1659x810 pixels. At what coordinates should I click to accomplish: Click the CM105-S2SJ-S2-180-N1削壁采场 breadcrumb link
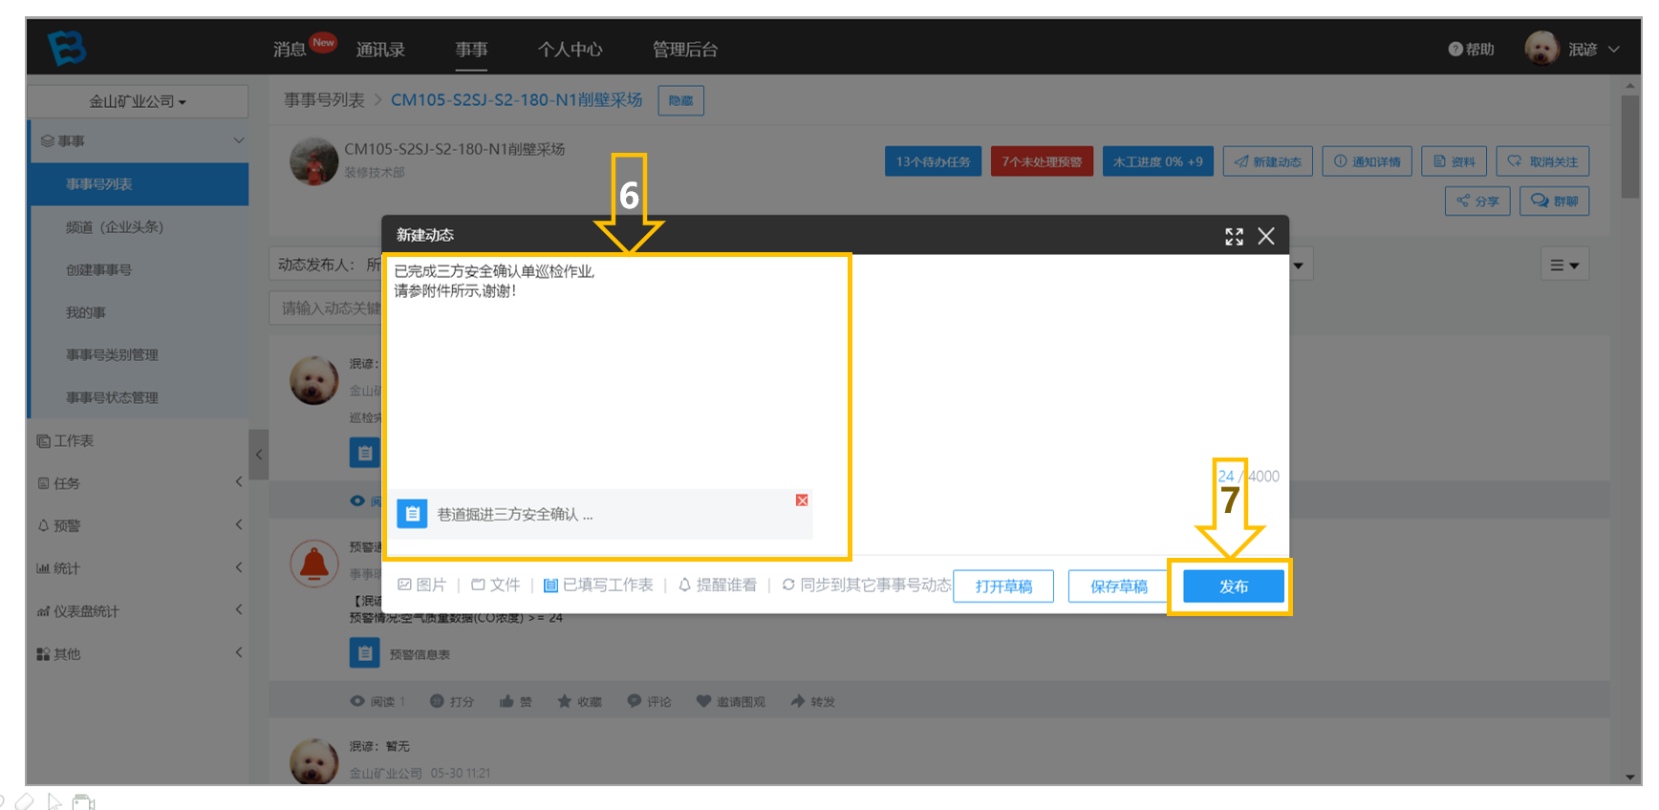pyautogui.click(x=516, y=100)
